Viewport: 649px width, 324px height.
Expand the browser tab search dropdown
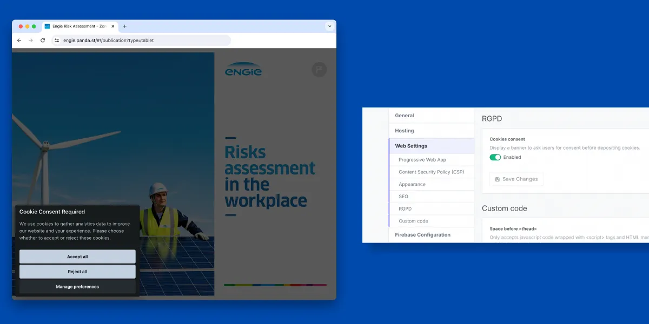point(329,26)
